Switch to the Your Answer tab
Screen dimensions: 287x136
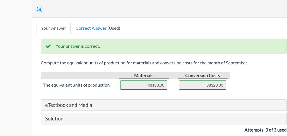53,28
